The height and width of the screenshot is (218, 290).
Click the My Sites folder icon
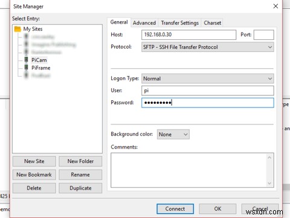click(x=18, y=29)
